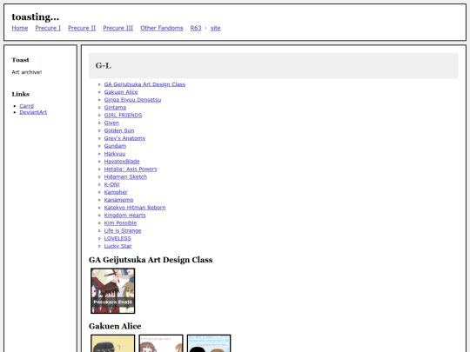Click the G-L section heading
The height and width of the screenshot is (352, 470).
[104, 65]
